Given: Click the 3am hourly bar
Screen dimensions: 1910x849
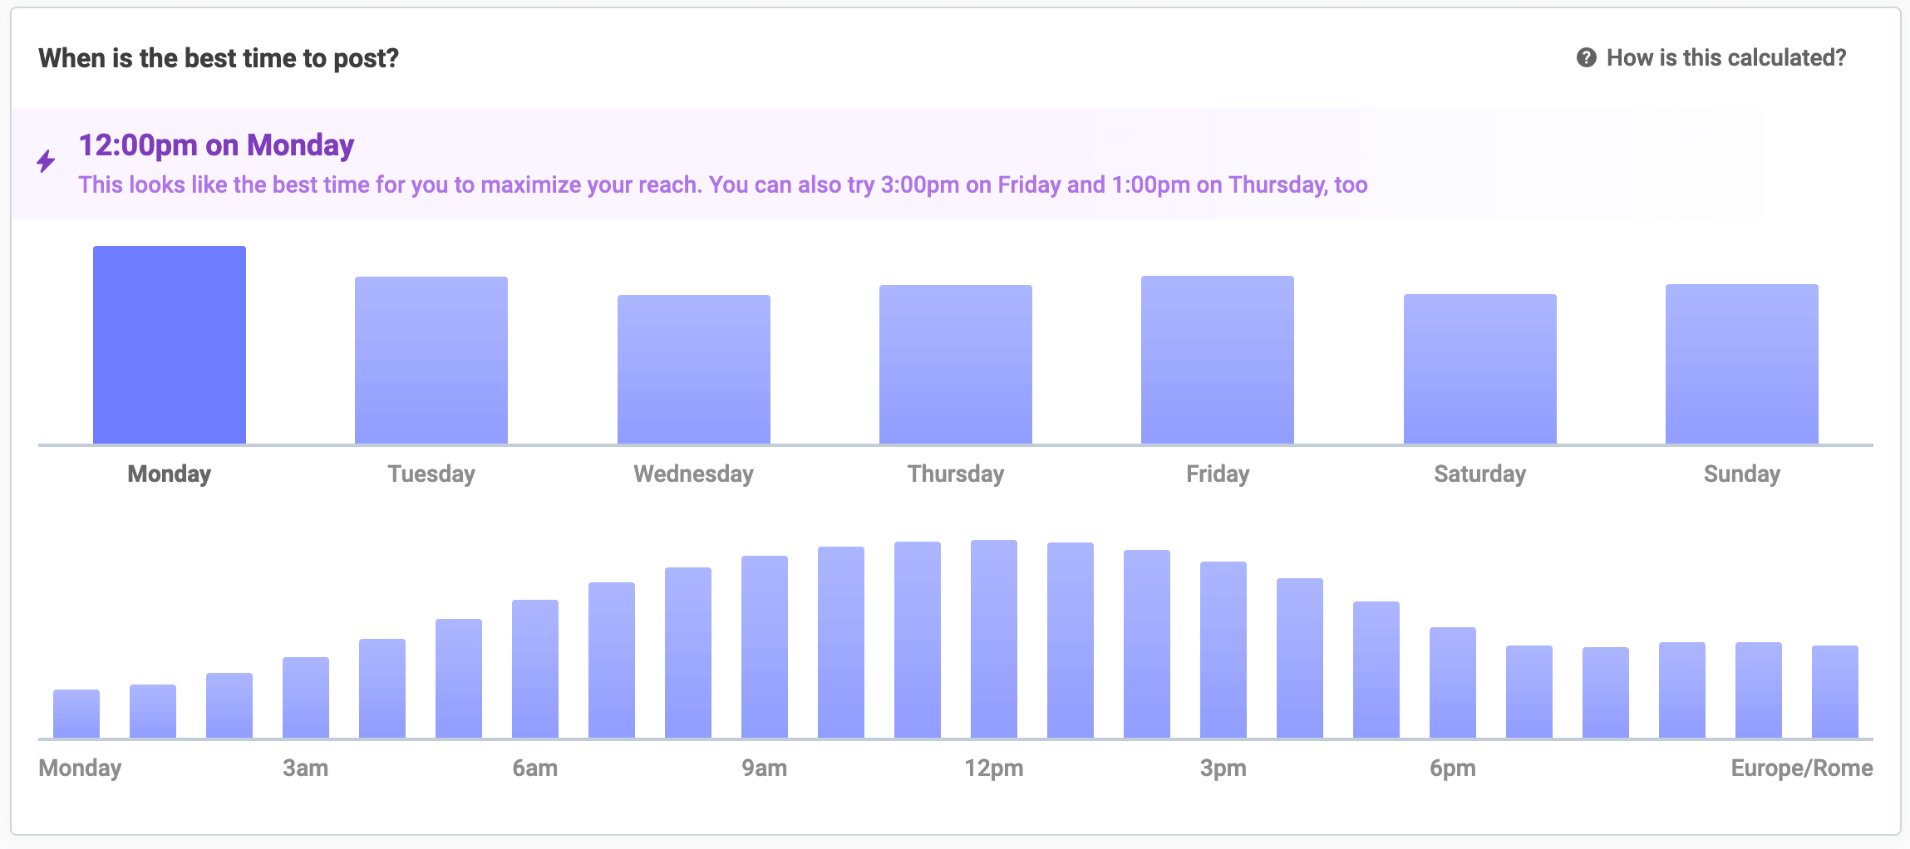Looking at the screenshot, I should pyautogui.click(x=306, y=698).
